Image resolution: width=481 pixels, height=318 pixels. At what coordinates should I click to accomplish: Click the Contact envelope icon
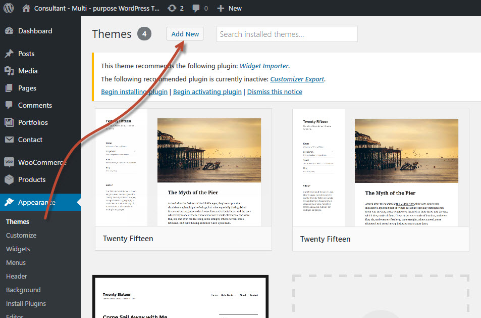9,140
